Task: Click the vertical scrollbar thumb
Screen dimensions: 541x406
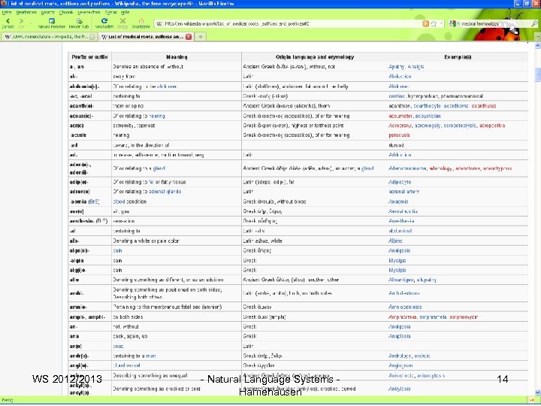Action: coord(537,74)
